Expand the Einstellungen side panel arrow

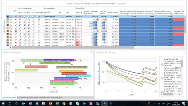[4, 3]
